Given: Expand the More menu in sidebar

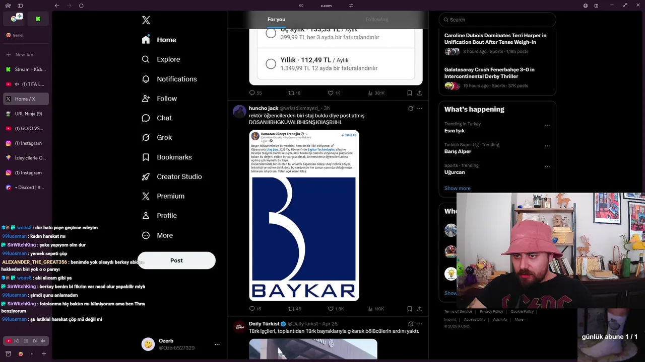Looking at the screenshot, I should pos(158,235).
